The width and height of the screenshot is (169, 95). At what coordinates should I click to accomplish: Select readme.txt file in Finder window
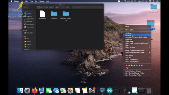(43, 15)
